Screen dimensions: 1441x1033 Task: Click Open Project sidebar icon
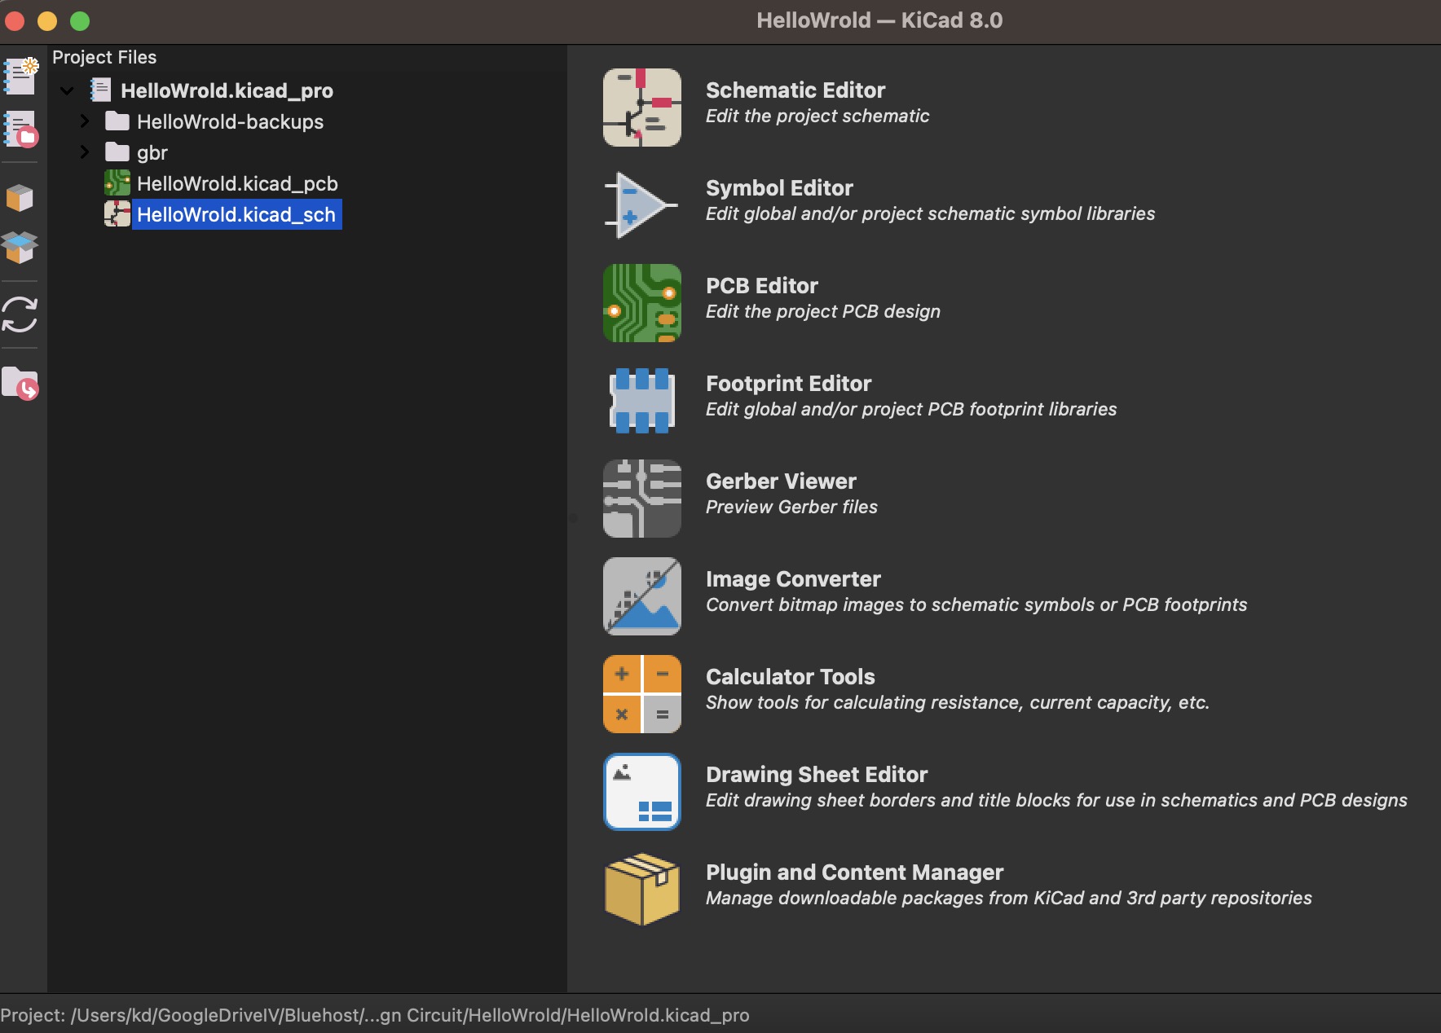click(20, 130)
